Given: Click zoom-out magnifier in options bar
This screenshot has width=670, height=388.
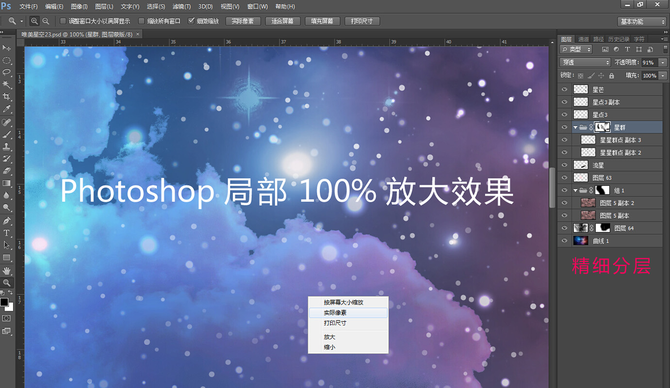Looking at the screenshot, I should [x=46, y=21].
